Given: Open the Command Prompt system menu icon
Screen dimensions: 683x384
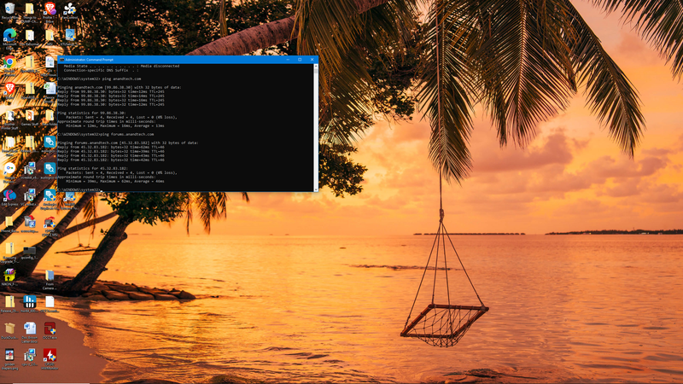Looking at the screenshot, I should coord(61,60).
